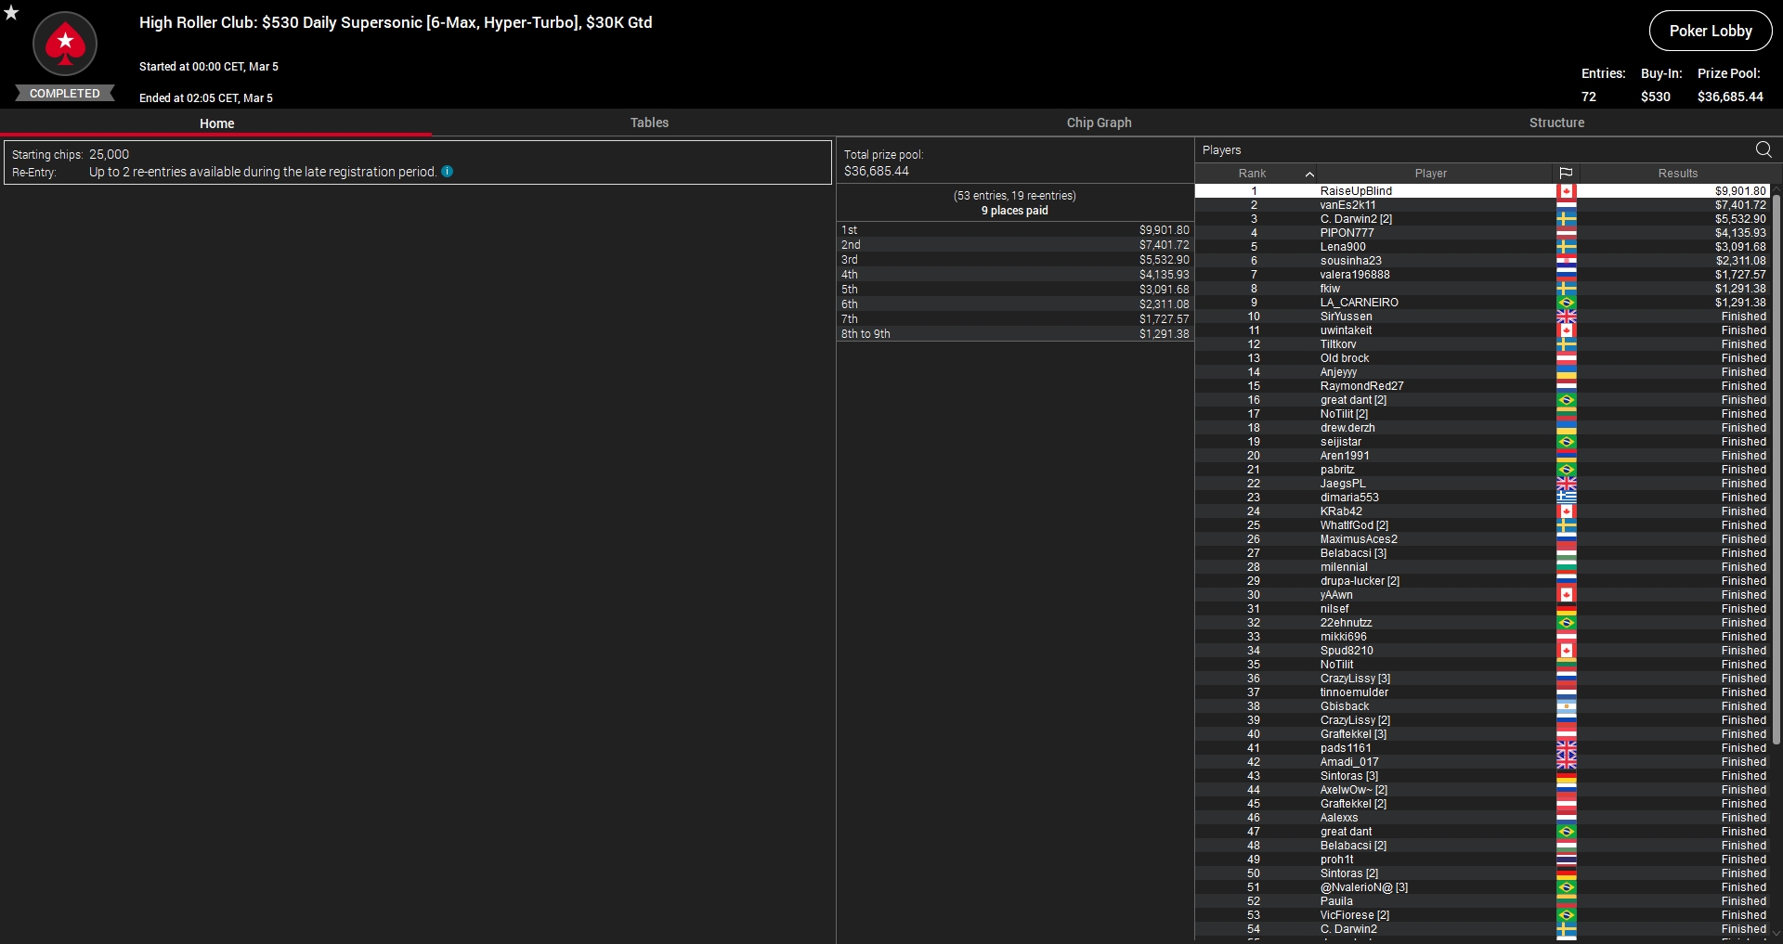
Task: Click the flag next to Paulia
Action: tap(1567, 901)
